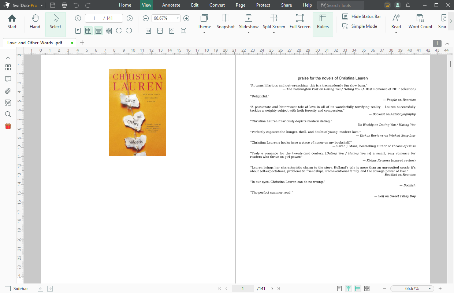Expand Split Screen options
The width and height of the screenshot is (454, 293).
(x=274, y=33)
